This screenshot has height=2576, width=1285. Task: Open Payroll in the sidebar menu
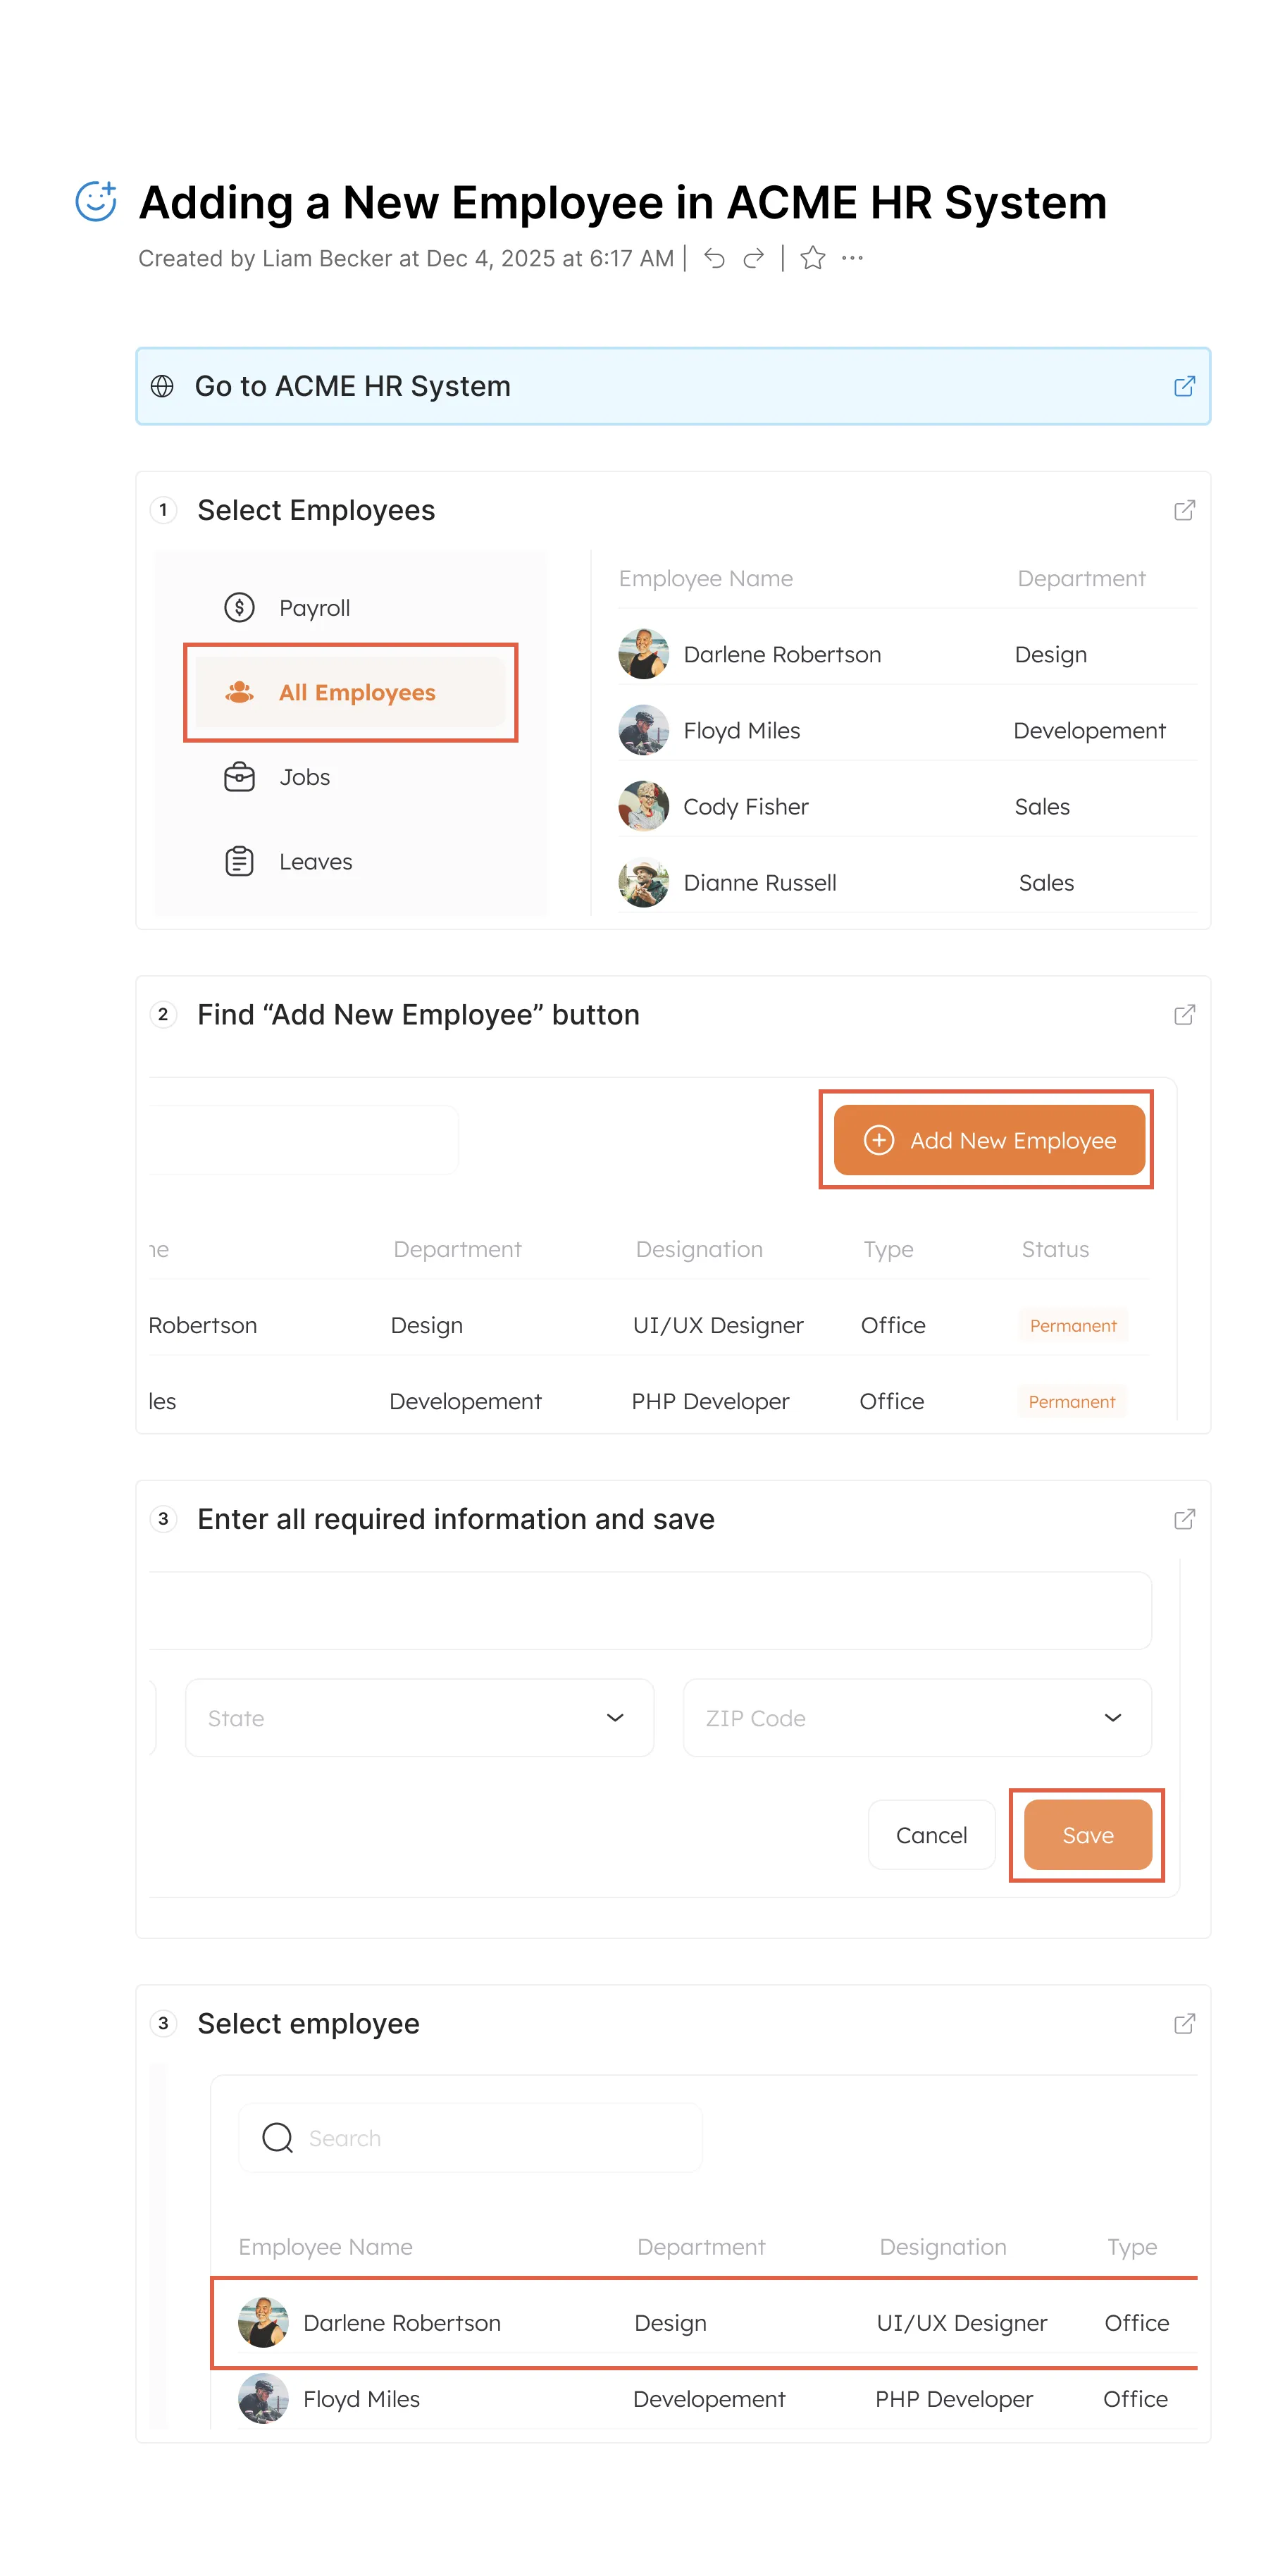tap(313, 608)
